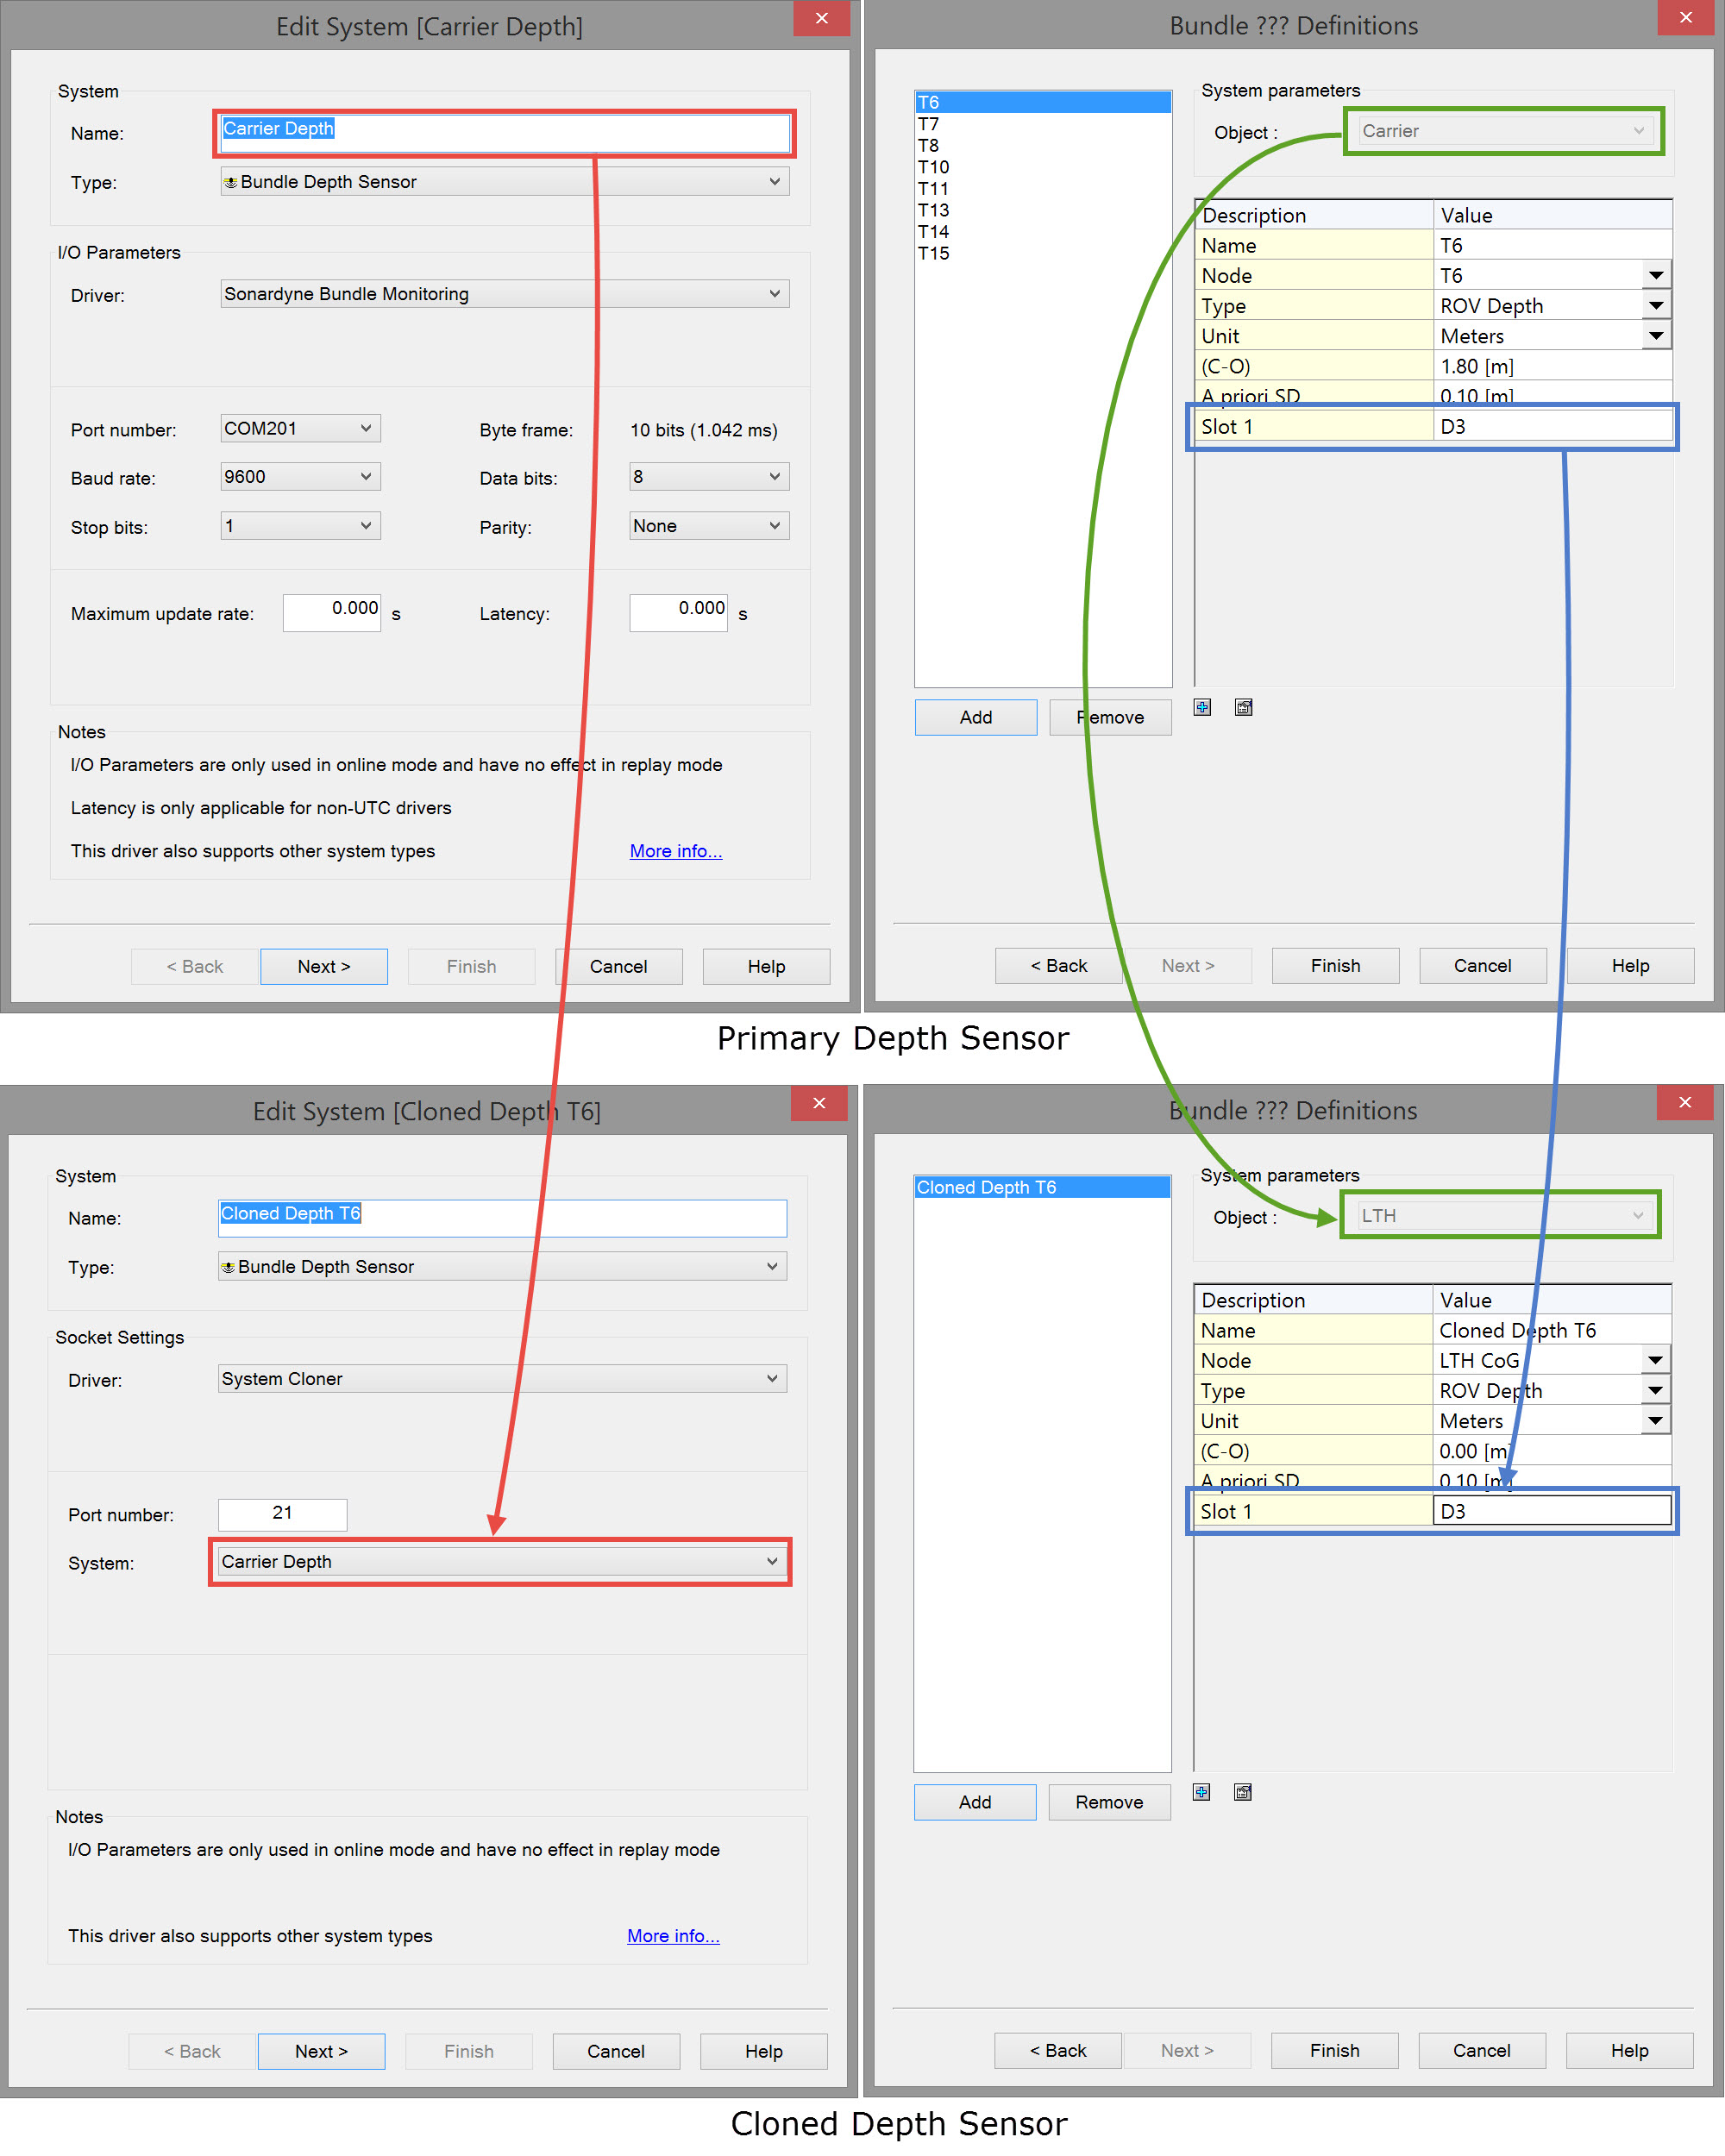Click blue plus icon in LTH bundle dialog
The height and width of the screenshot is (2156, 1725).
click(x=1201, y=1792)
